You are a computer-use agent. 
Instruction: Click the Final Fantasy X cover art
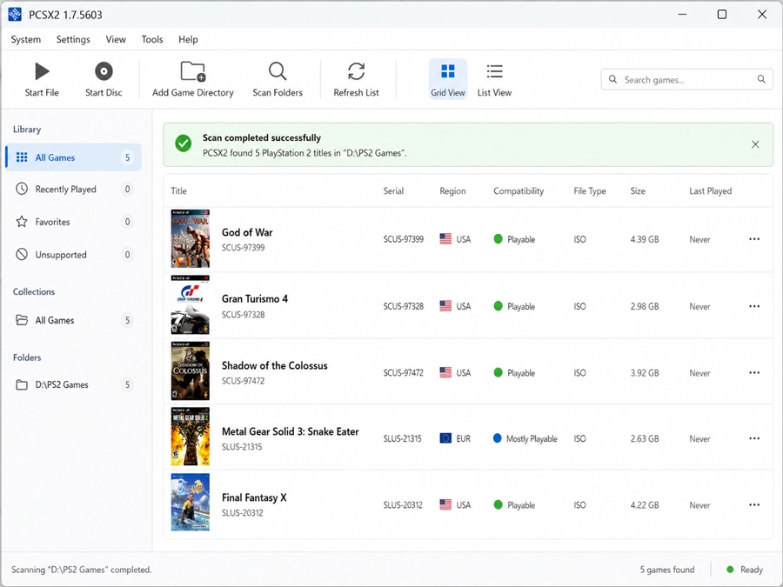tap(191, 503)
